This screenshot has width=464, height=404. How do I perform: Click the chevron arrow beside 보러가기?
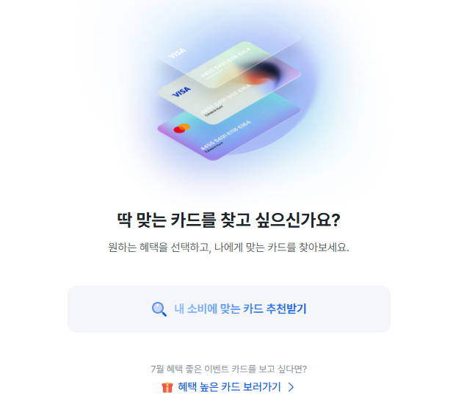click(291, 387)
